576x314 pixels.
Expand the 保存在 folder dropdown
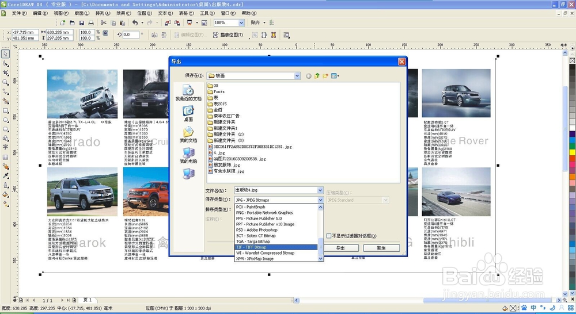pos(297,76)
